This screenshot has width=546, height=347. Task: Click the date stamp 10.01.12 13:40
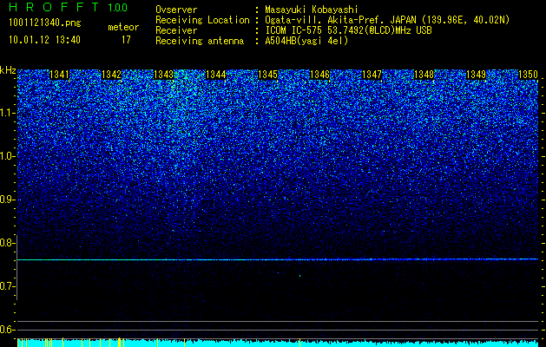(44, 40)
